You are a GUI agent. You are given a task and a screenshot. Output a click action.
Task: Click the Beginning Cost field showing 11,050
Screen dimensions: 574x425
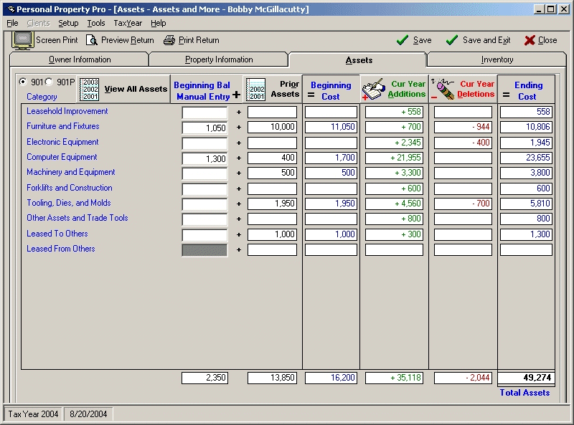[x=331, y=127]
